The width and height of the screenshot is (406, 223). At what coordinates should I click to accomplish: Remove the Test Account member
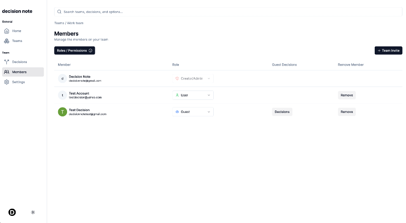coord(347,95)
